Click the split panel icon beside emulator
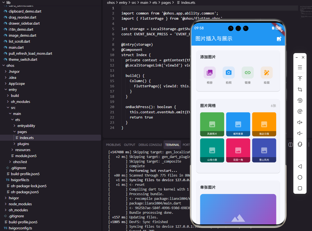The height and width of the screenshot is (231, 312). 291,145
